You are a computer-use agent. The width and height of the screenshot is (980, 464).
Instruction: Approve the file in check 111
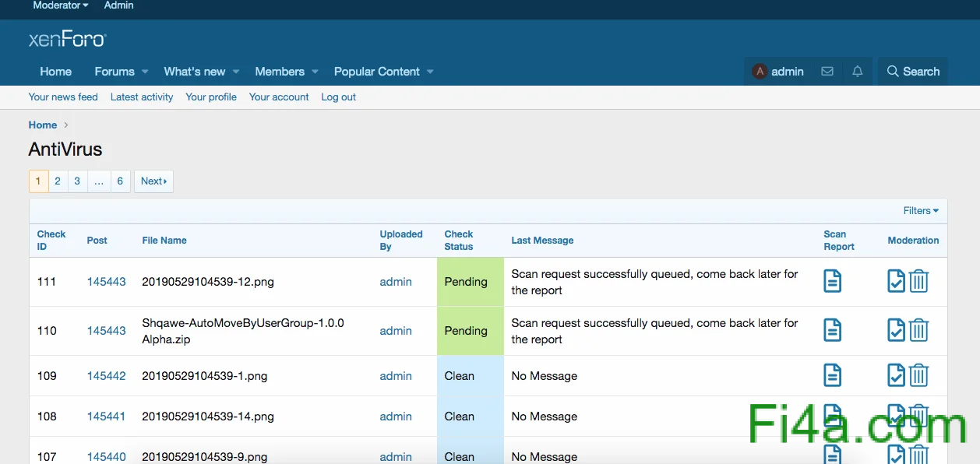tap(896, 281)
